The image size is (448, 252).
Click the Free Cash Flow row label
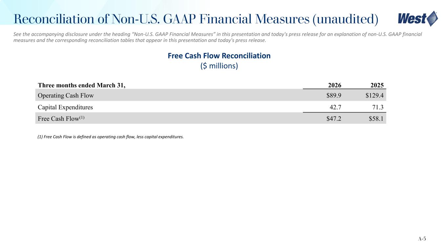click(x=57, y=118)
